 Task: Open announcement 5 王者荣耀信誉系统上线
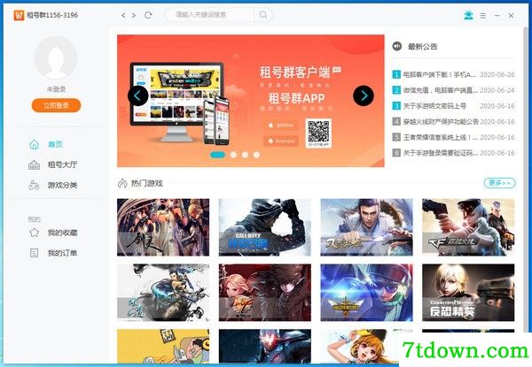pos(453,137)
